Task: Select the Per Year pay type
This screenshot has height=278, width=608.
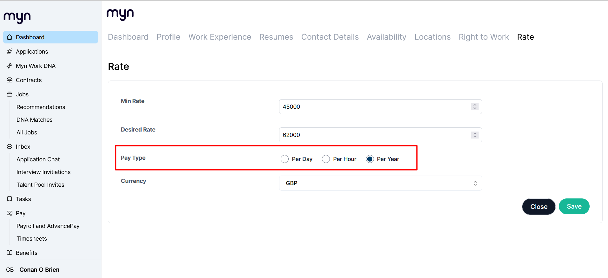Action: click(x=370, y=159)
